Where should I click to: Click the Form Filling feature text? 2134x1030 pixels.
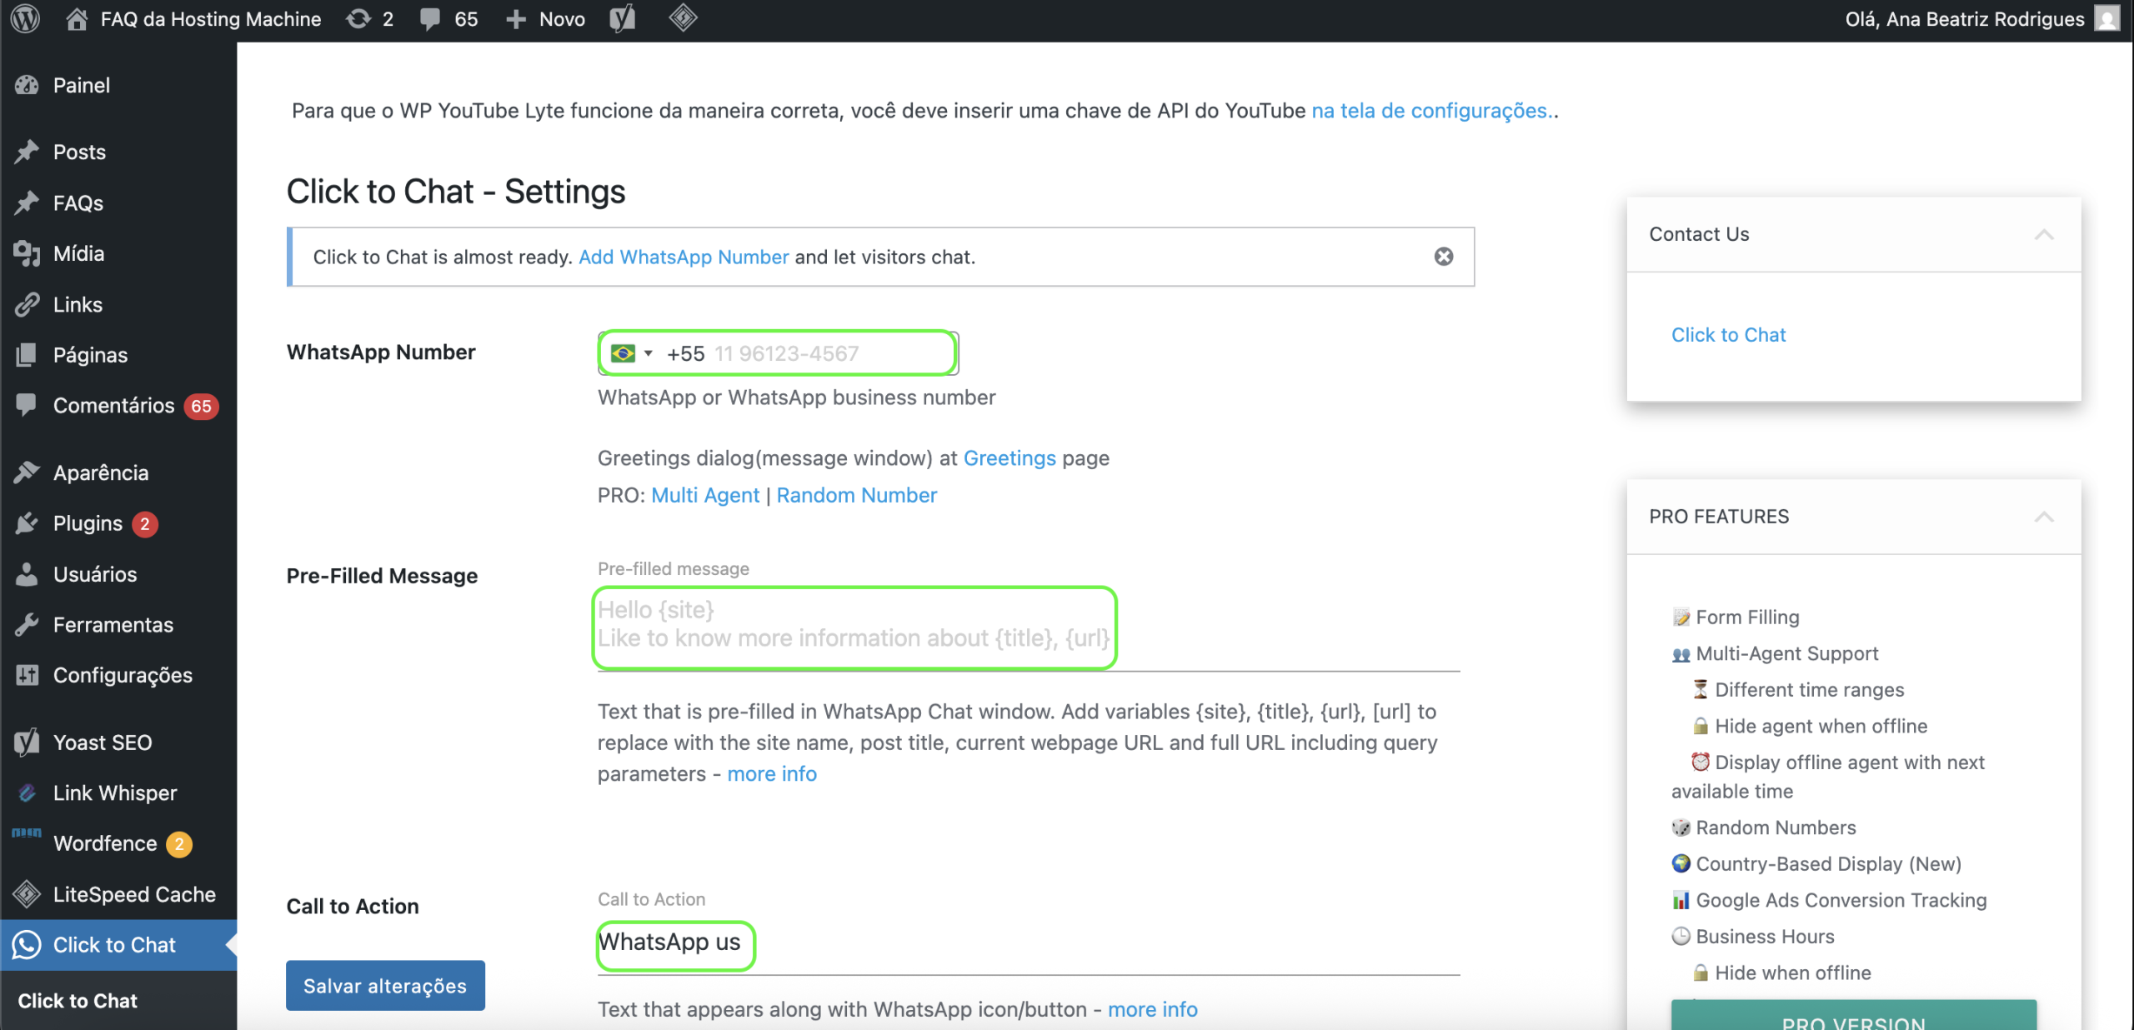click(x=1747, y=617)
